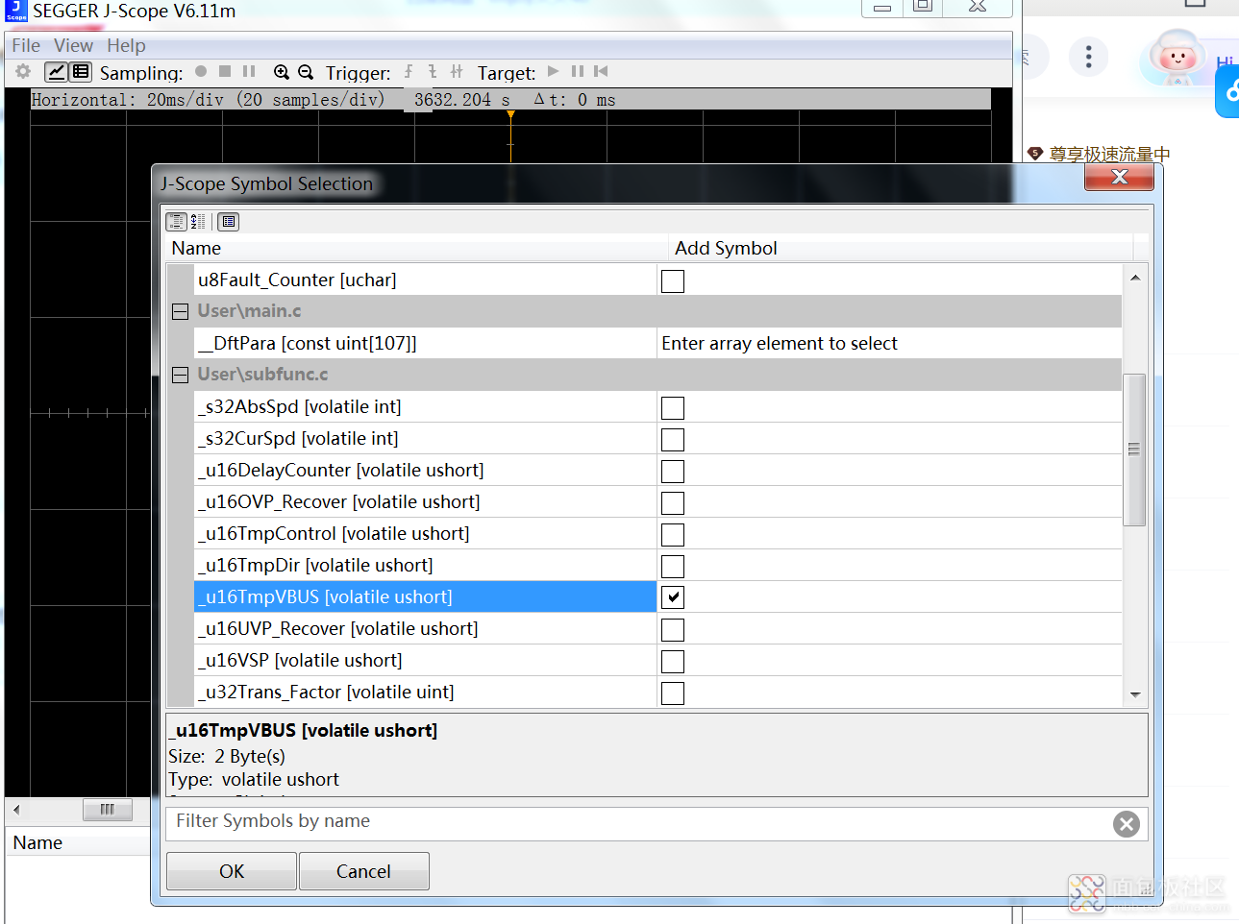Check the _u16VSP symbol box
This screenshot has width=1239, height=924.
point(673,662)
